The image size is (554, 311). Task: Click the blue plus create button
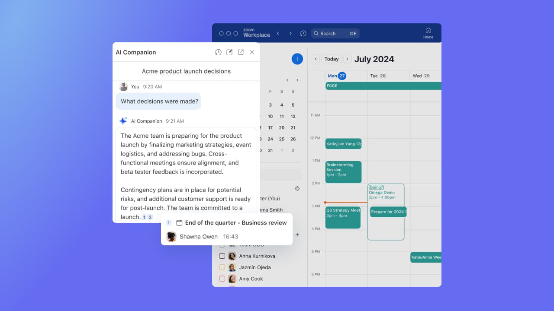coord(297,59)
